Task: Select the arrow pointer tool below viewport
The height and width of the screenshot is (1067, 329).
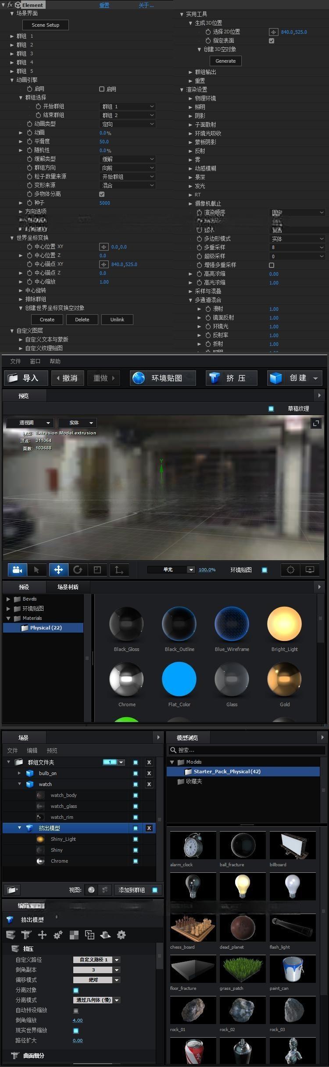Action: click(x=37, y=569)
